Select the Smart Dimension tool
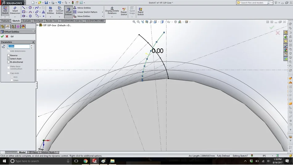Screen dimensions: 293x165 pos(15,10)
